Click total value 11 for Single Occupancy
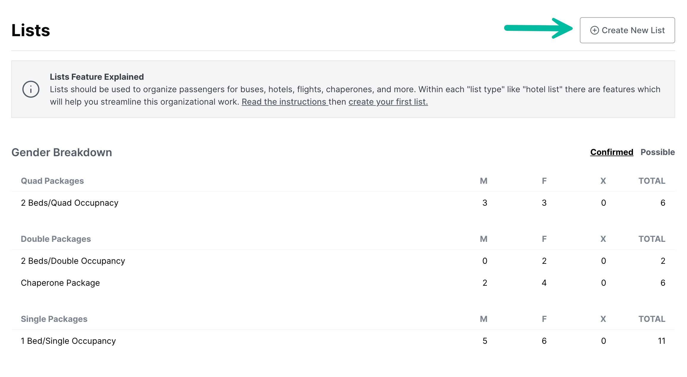 coord(661,341)
